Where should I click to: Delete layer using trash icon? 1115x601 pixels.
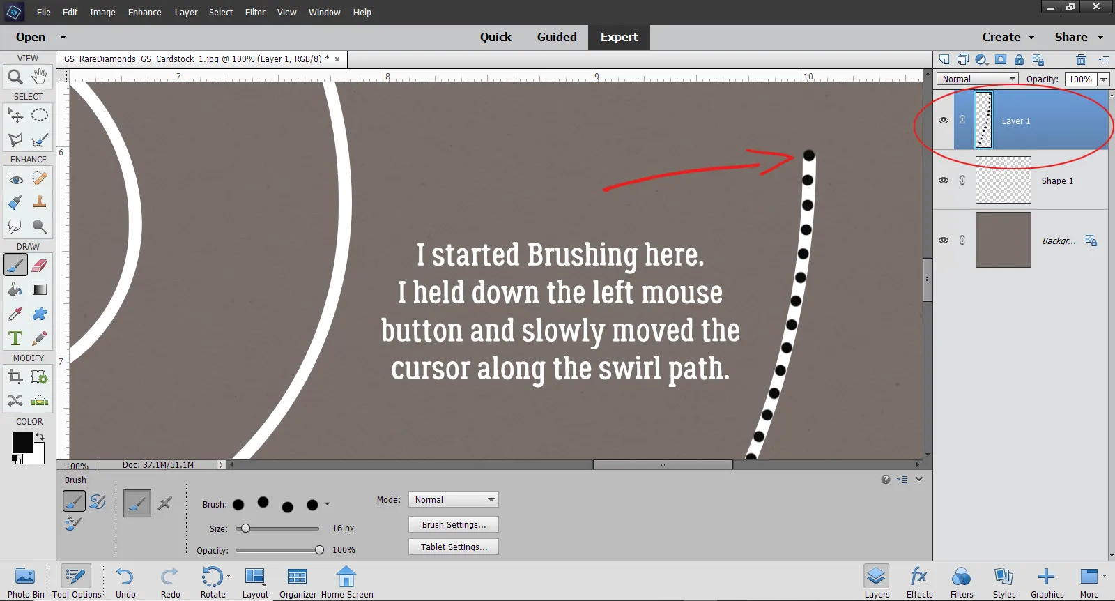pos(1081,60)
